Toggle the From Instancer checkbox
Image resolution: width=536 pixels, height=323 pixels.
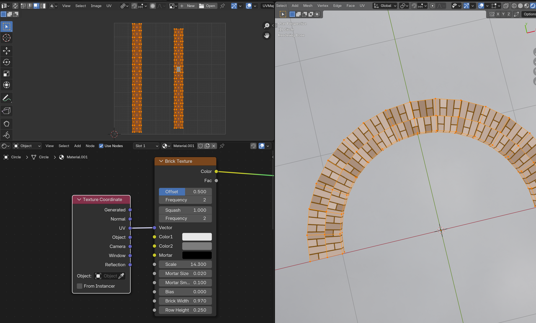(x=80, y=286)
